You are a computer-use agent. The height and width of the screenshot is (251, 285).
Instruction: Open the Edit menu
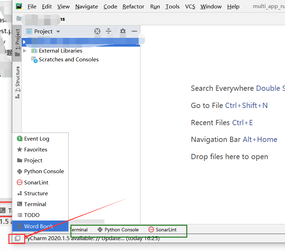[x=47, y=7]
